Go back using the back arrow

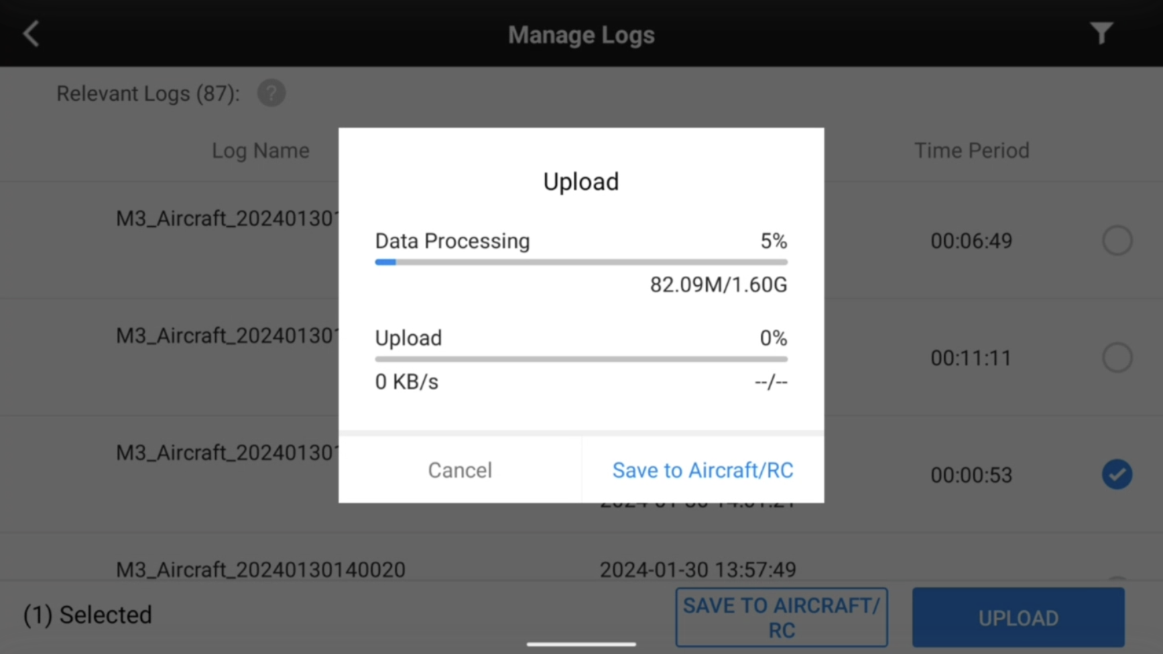pos(31,34)
